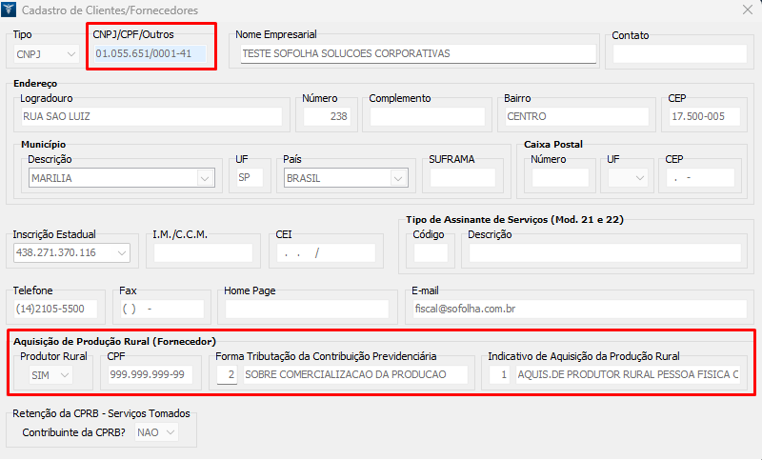Focus the E-mail field
The image size is (762, 460).
point(576,310)
